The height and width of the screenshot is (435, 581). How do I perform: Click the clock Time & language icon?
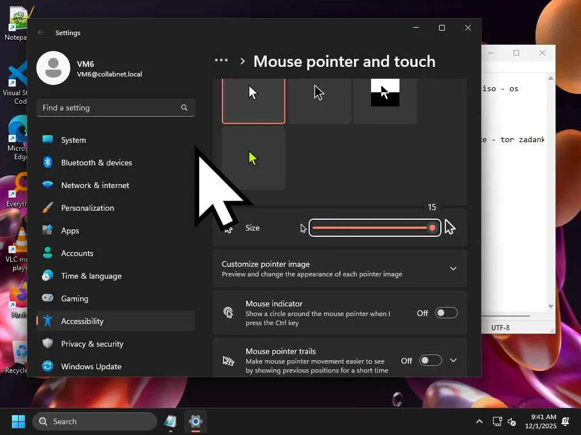[x=48, y=276]
